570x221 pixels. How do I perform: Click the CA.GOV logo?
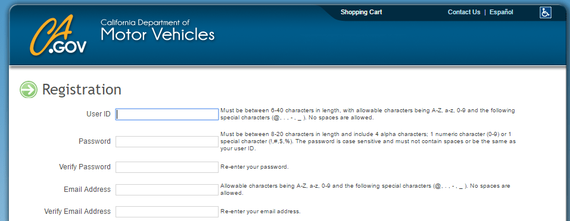tap(58, 36)
